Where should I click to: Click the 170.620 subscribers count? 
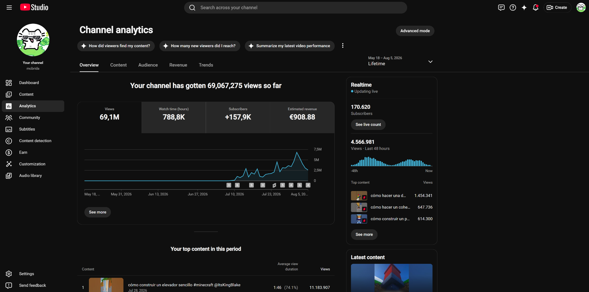[x=361, y=107]
